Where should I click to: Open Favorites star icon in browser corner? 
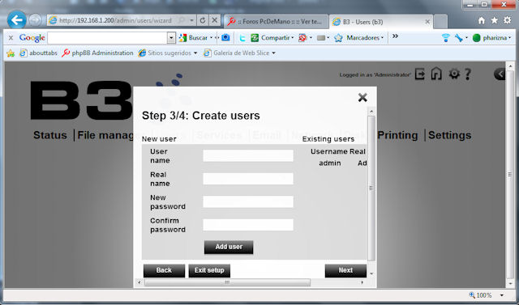coord(494,20)
